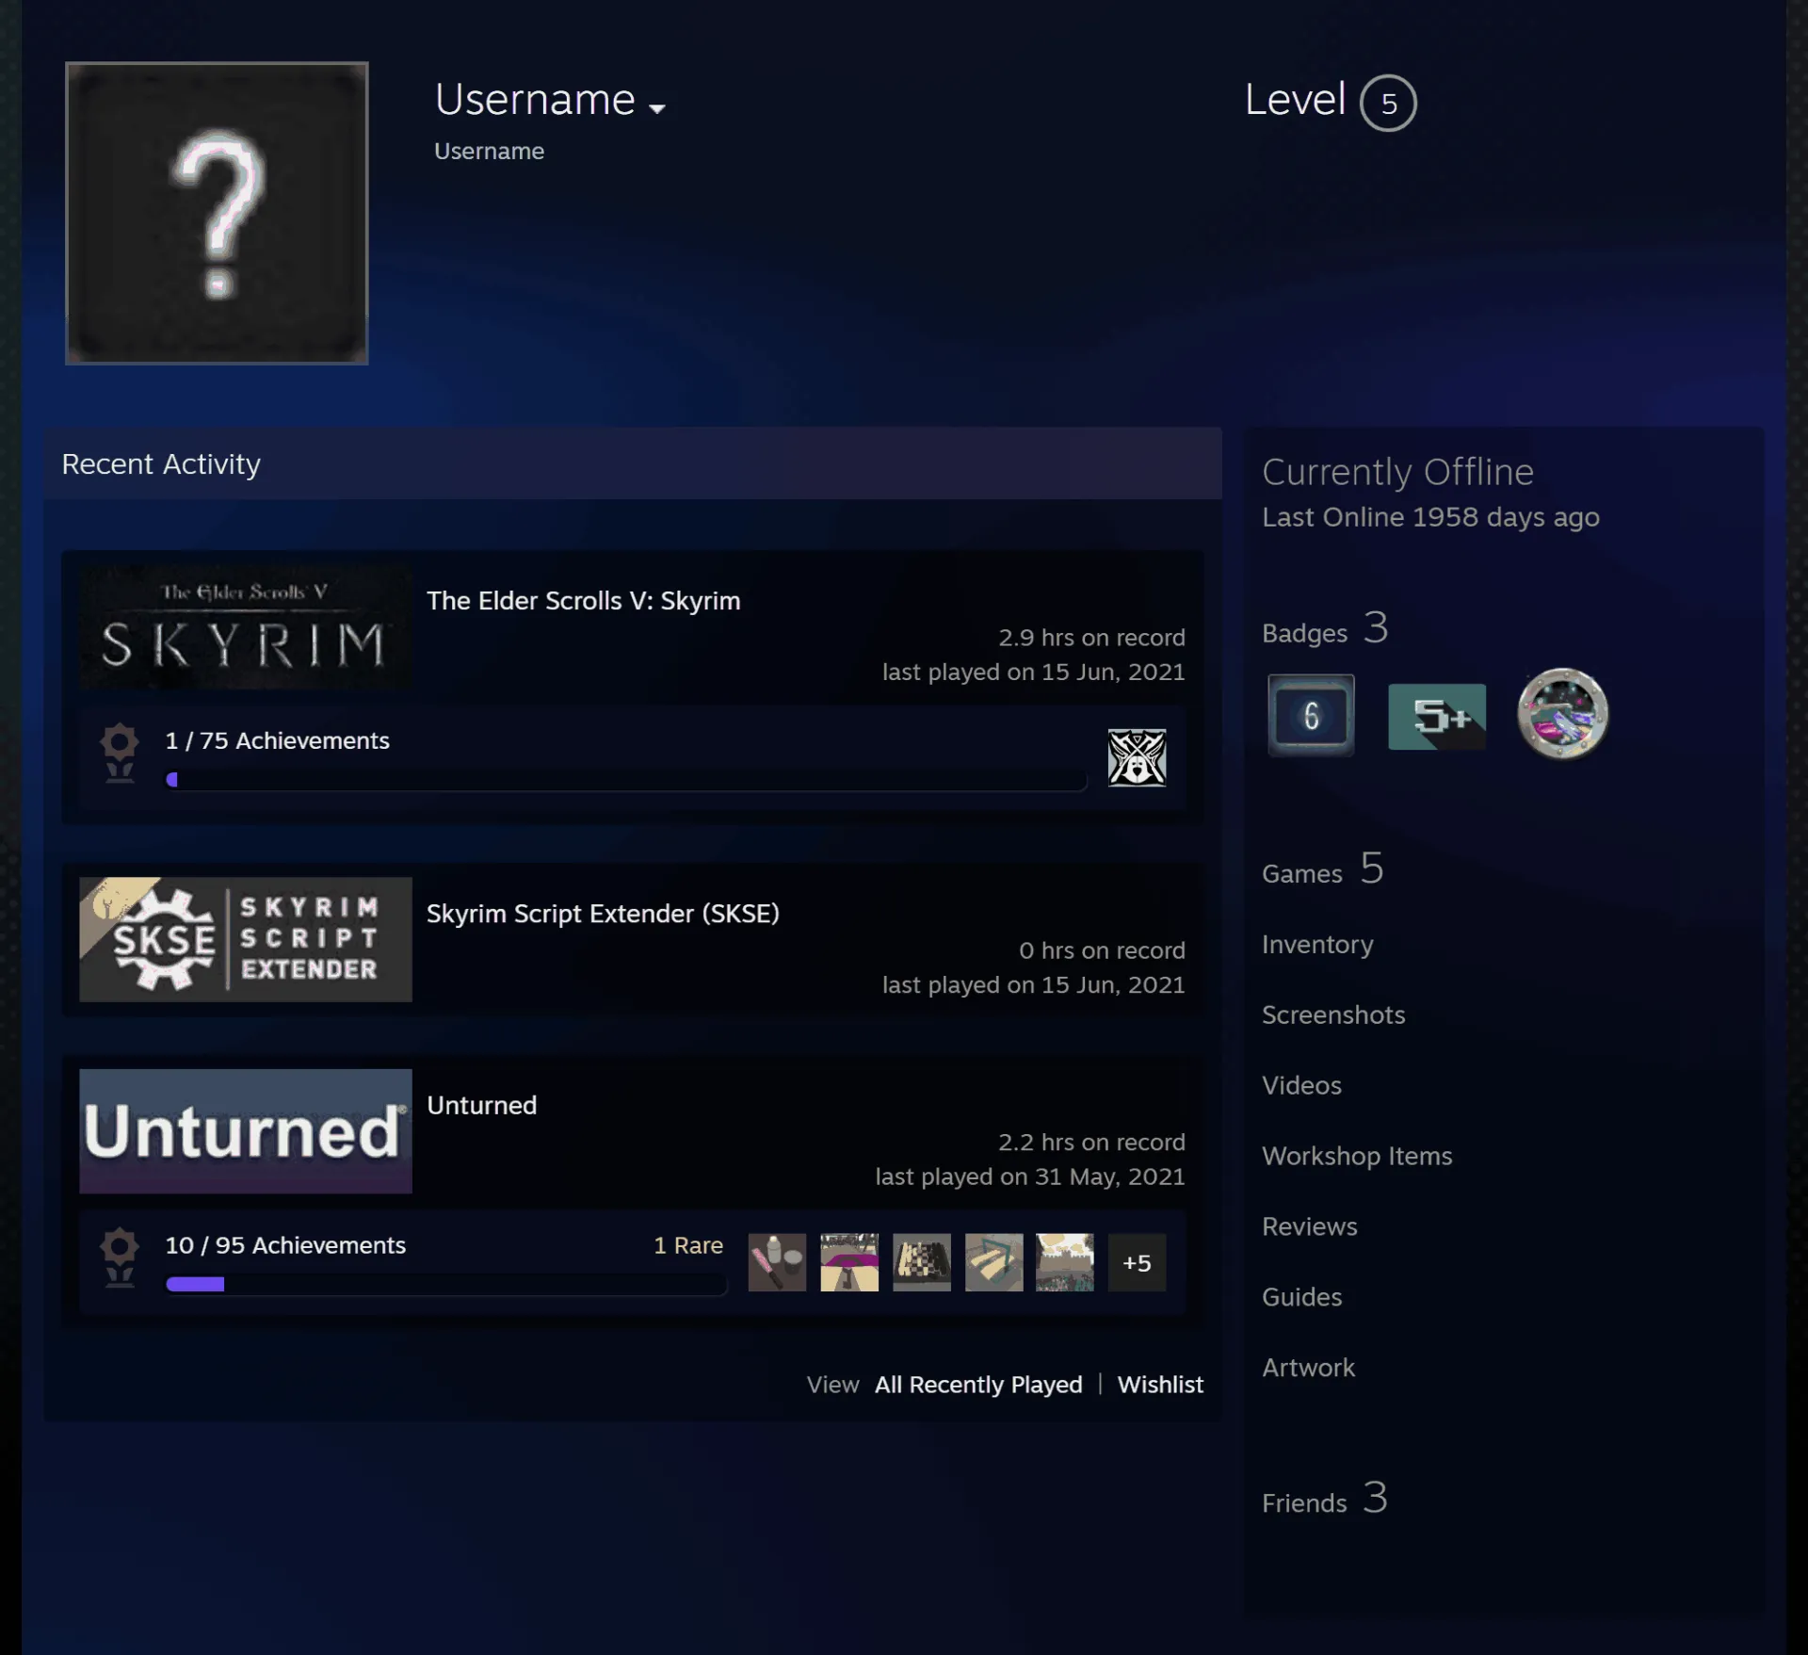The width and height of the screenshot is (1808, 1655).
Task: Open Workshop Items page
Action: coord(1357,1156)
